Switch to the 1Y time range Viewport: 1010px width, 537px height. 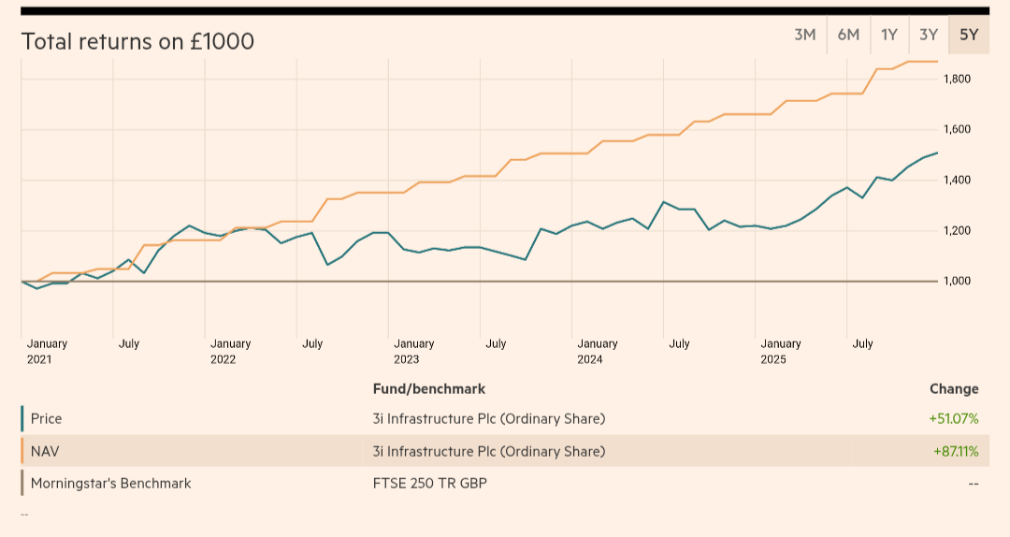[889, 35]
